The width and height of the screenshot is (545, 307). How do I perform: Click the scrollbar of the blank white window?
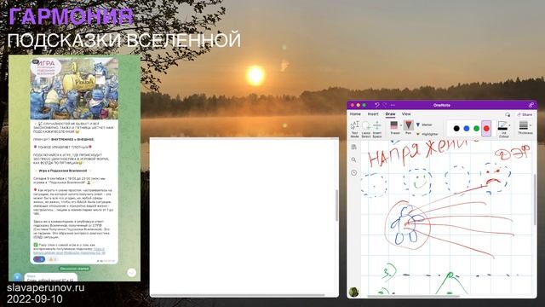click(x=336, y=206)
